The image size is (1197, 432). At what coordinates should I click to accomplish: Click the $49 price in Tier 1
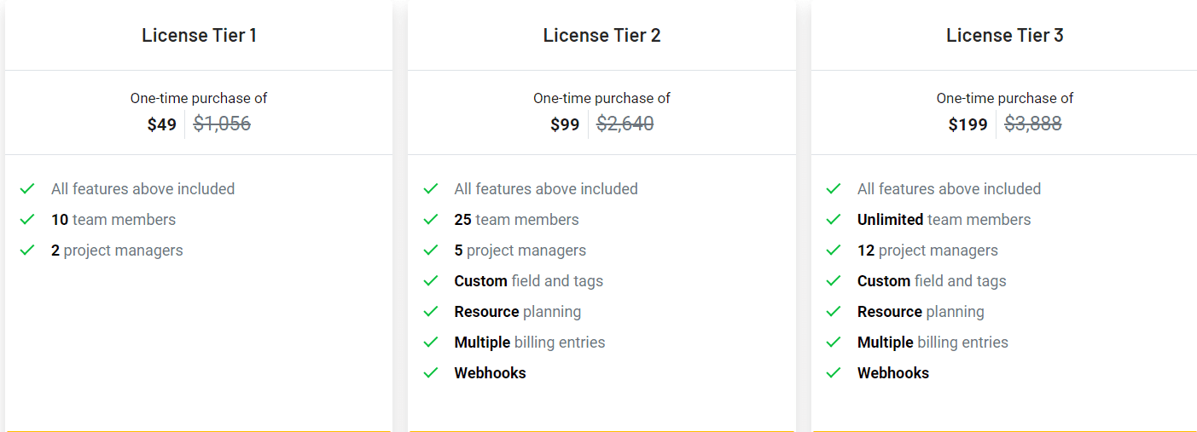click(161, 125)
